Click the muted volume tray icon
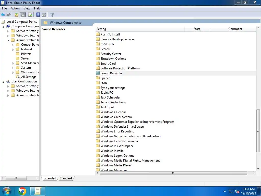The width and height of the screenshot is (261, 196). tap(237, 191)
